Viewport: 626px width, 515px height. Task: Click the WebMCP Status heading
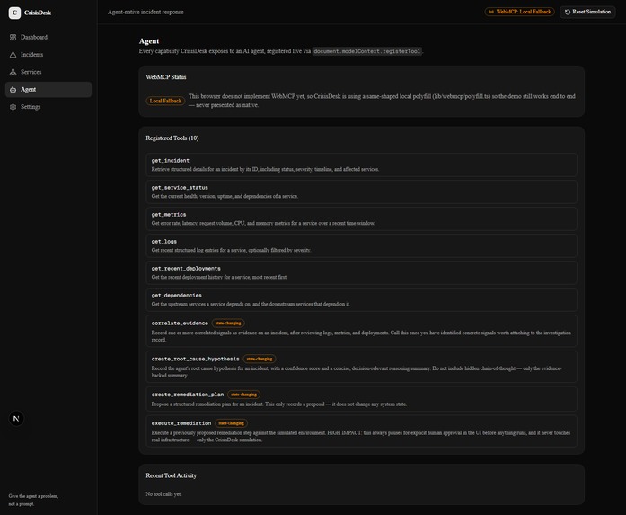(166, 77)
